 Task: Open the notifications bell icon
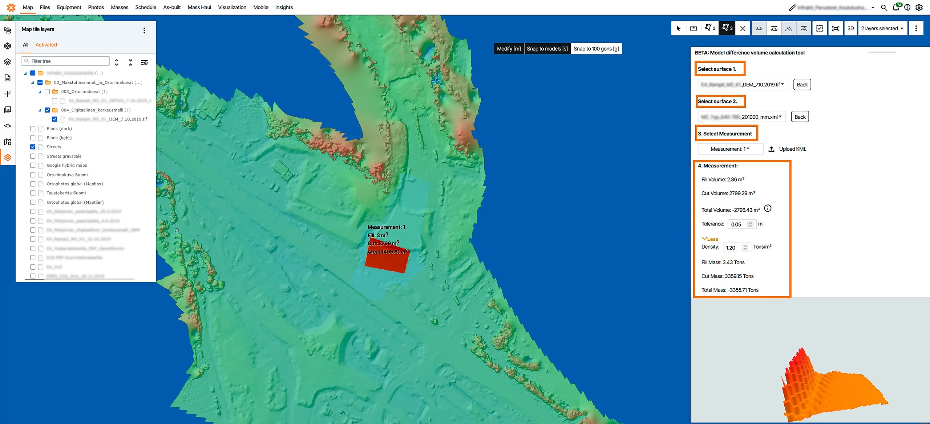tap(895, 8)
